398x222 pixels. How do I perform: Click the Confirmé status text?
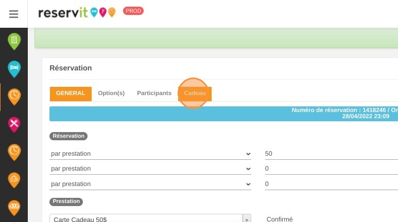coord(280,219)
